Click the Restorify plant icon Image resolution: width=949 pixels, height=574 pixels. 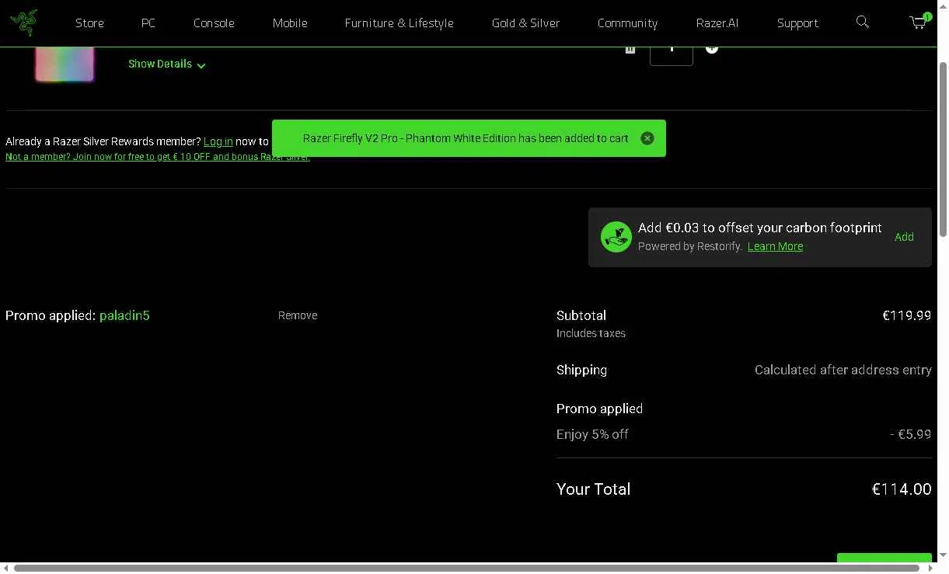click(616, 236)
